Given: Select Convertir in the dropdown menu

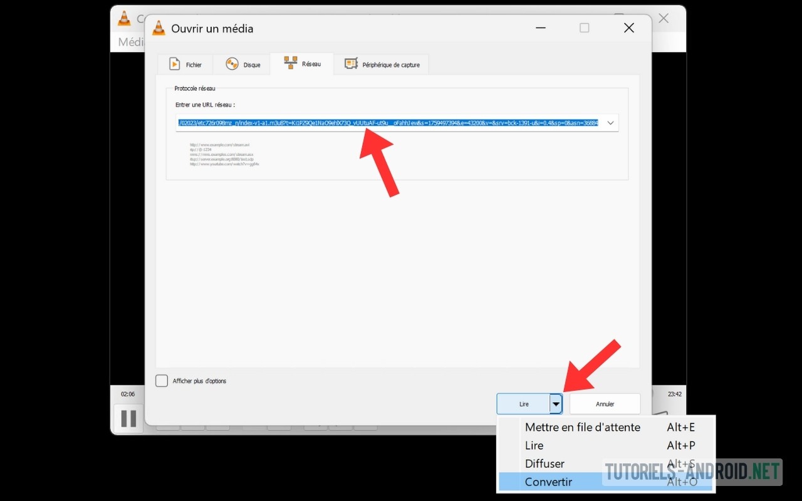Looking at the screenshot, I should pyautogui.click(x=606, y=482).
